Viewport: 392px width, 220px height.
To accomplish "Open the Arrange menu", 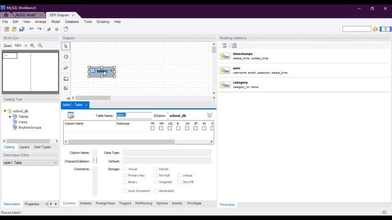I will coord(40,22).
